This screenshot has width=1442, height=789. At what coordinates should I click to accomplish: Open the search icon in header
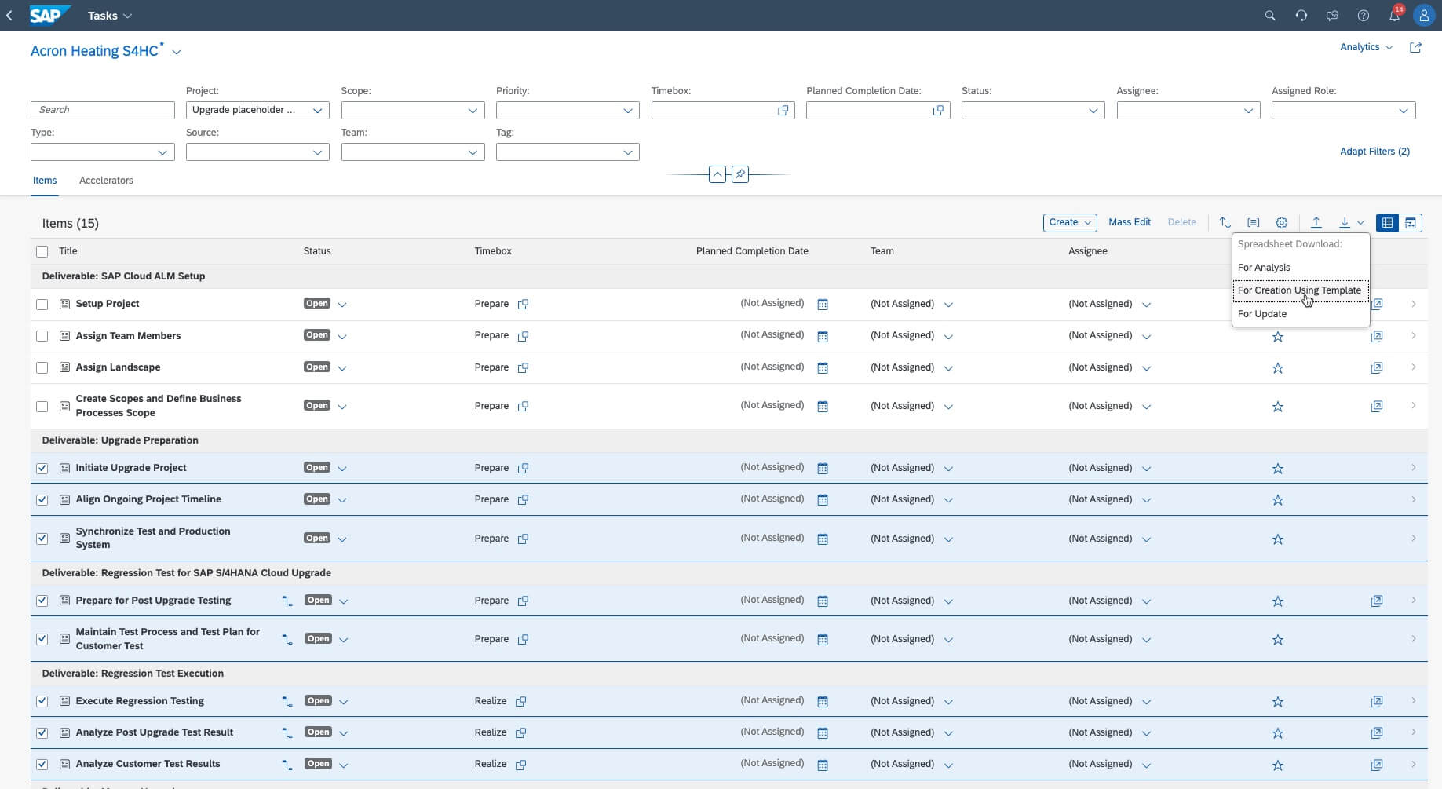pyautogui.click(x=1269, y=16)
